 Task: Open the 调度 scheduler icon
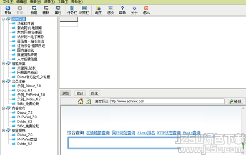point(98,8)
